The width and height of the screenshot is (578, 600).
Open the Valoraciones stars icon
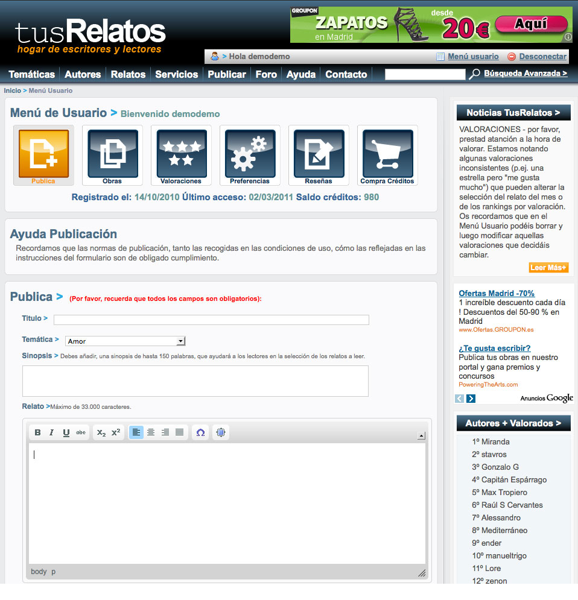(181, 154)
